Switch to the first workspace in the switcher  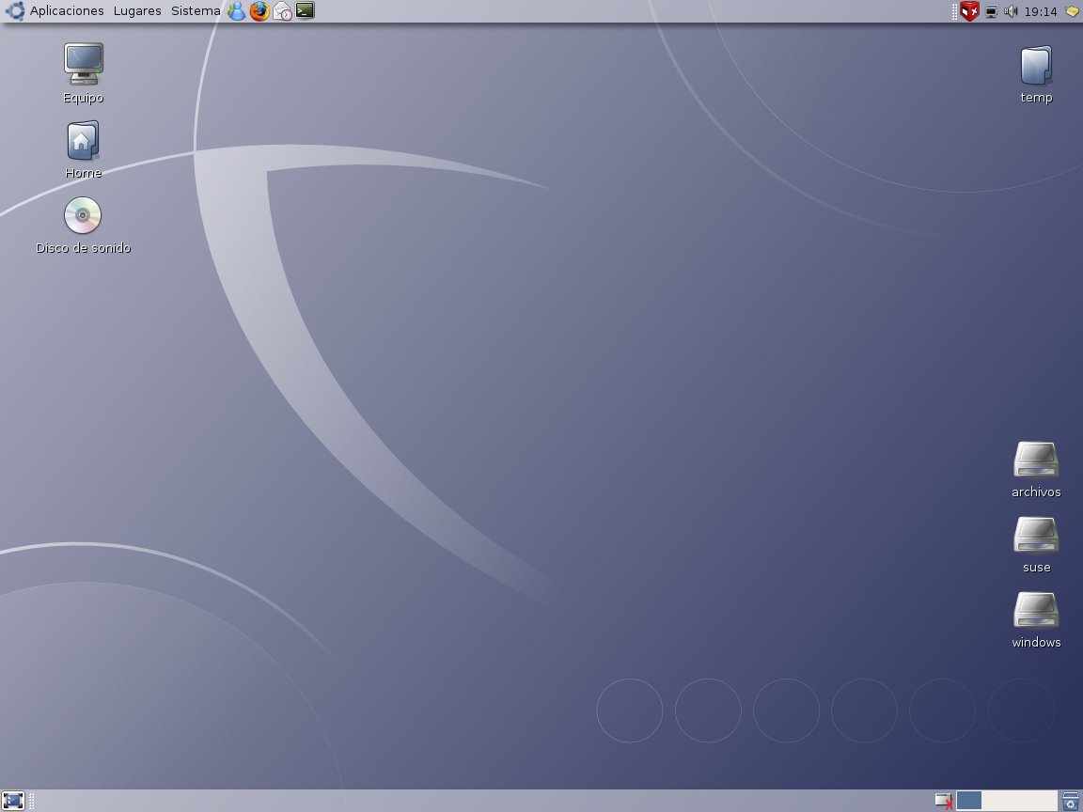[x=968, y=801]
